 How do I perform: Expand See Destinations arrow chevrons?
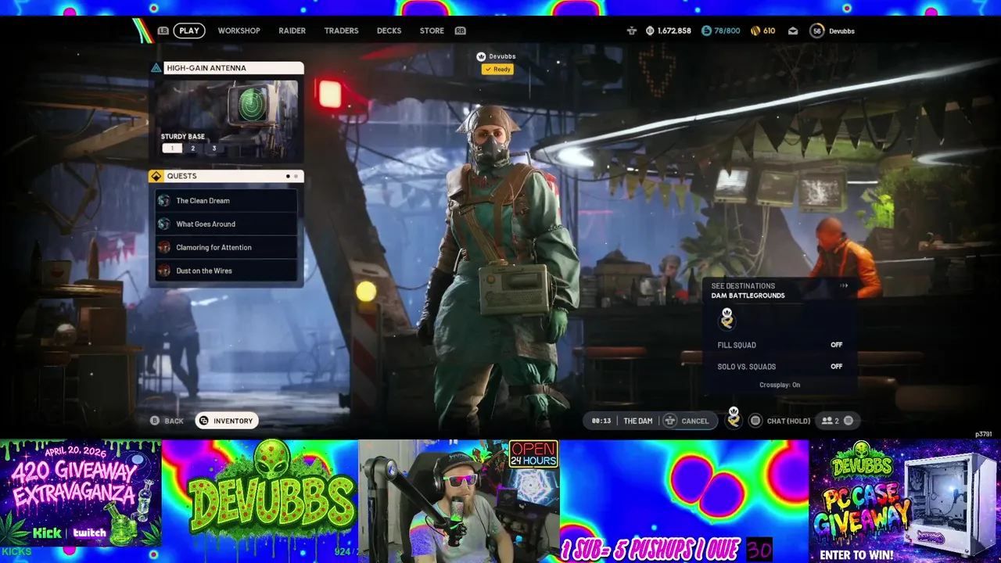coord(844,286)
